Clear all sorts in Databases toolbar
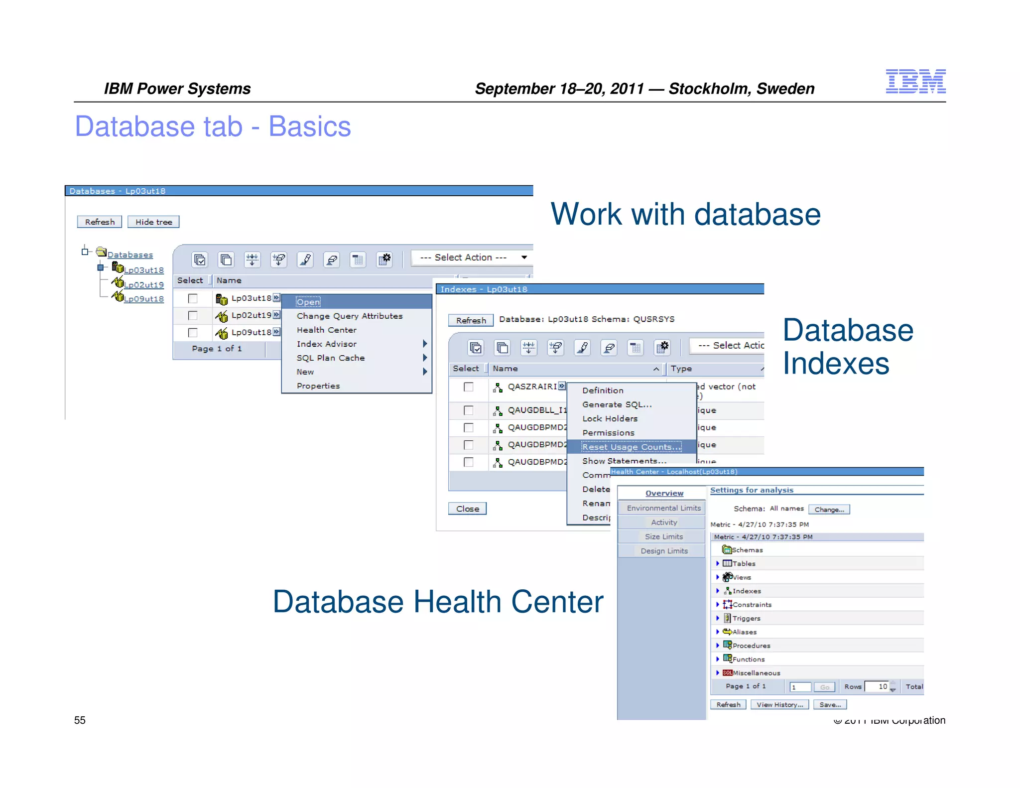 coord(332,260)
